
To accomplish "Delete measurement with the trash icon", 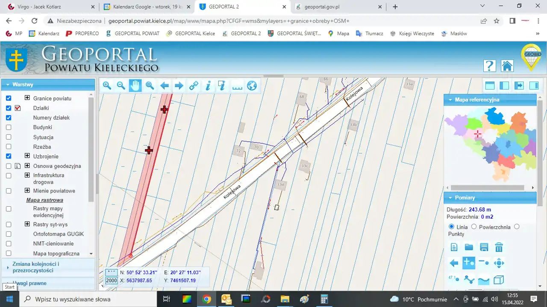I will point(499,247).
